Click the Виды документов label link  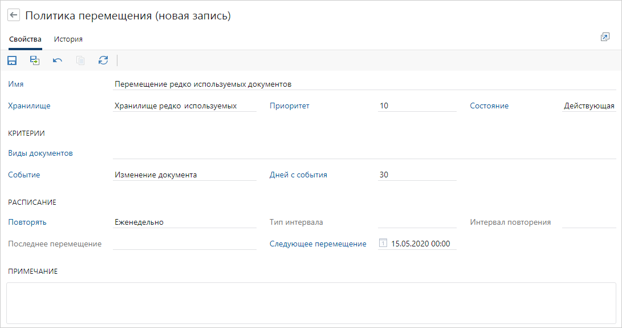[40, 153]
